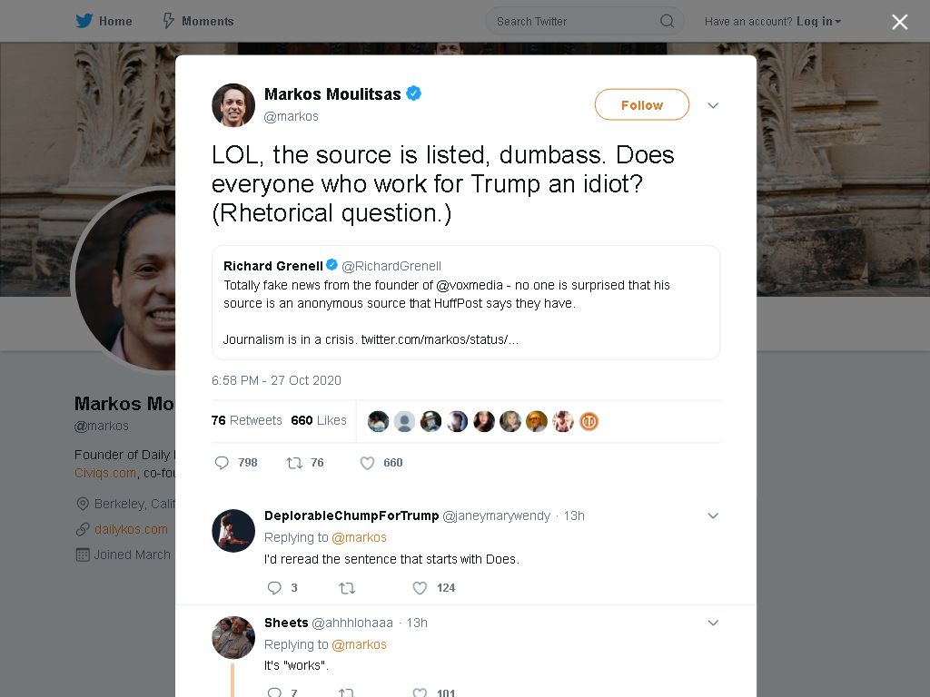Open options chevron on Sheets reply
930x697 pixels.
point(713,623)
